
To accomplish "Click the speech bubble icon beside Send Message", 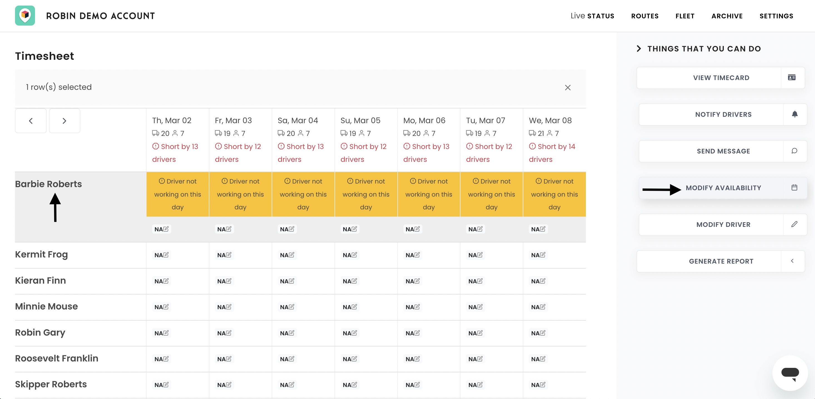I will coord(794,151).
